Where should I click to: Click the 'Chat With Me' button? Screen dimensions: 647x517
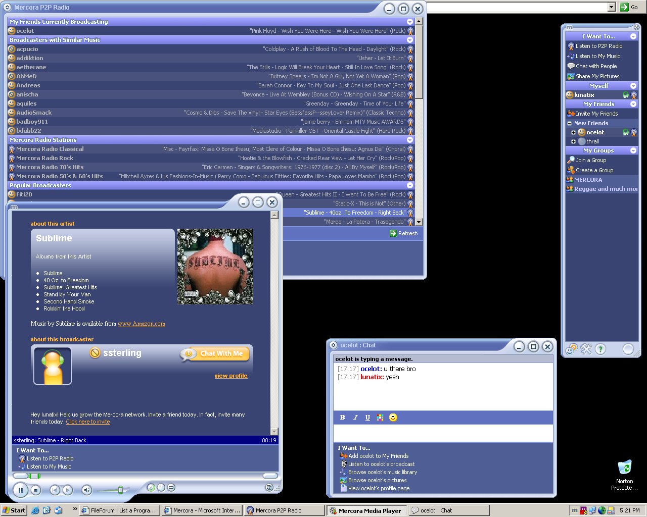[215, 354]
